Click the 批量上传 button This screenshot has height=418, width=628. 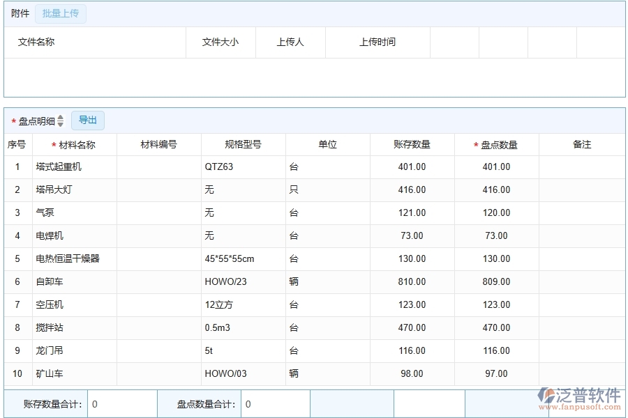click(x=60, y=13)
